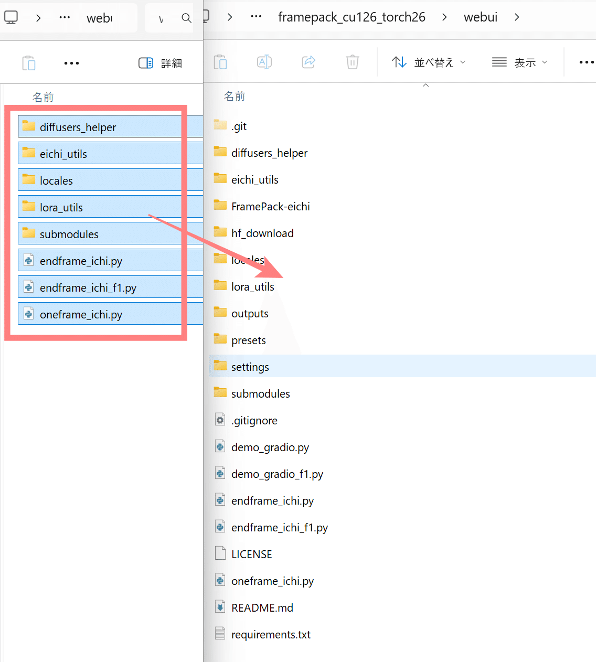Click the chevron after webui in the breadcrumb
596x662 pixels.
[517, 17]
